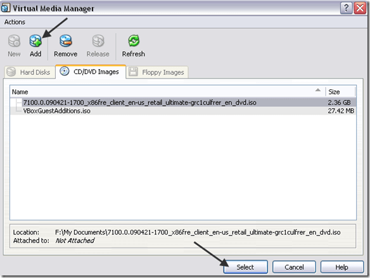Click the Help button
The width and height of the screenshot is (370, 278).
coord(341,267)
